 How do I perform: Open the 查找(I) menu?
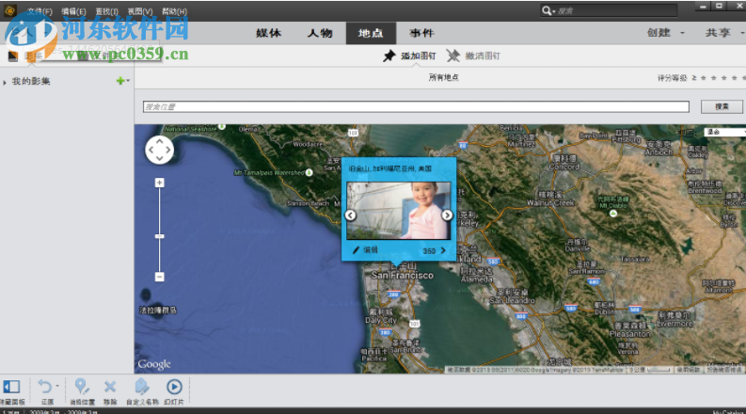(106, 11)
